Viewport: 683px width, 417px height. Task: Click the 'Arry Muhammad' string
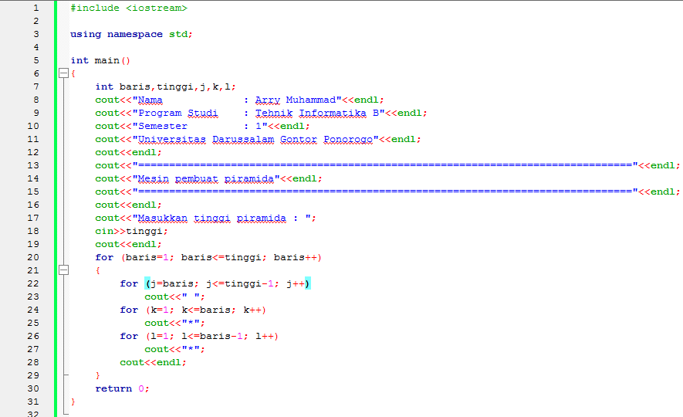pos(296,100)
